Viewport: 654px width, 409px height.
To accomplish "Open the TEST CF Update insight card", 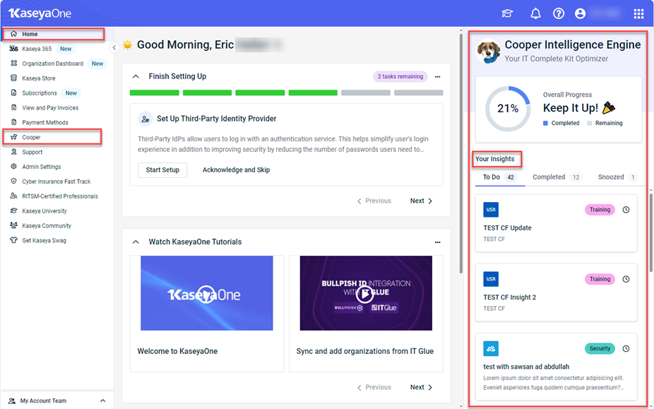I will click(556, 223).
